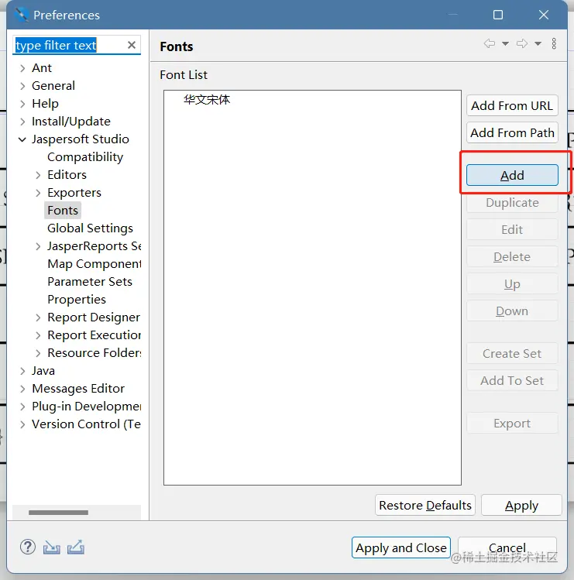Expand the Plug-in Development node
Viewport: 574px width, 580px height.
(x=22, y=407)
